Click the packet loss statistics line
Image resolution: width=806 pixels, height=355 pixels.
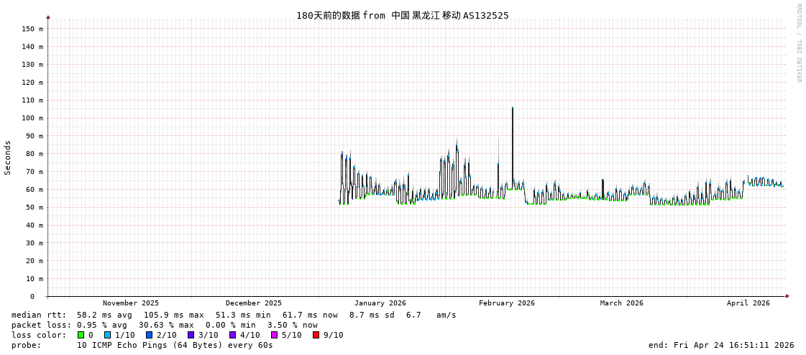pyautogui.click(x=164, y=325)
